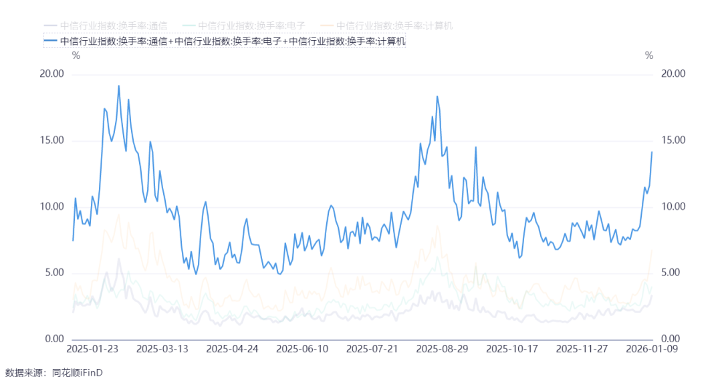Click blue line's final point at chart end
Image resolution: width=722 pixels, height=377 pixels.
pos(652,152)
